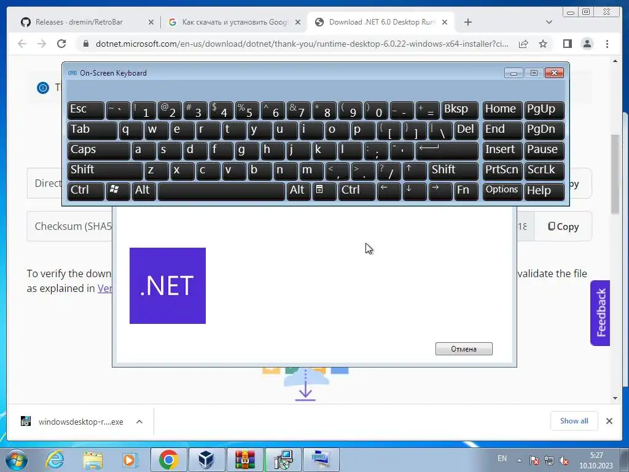629x472 pixels.
Task: Click the VirtualBox taskbar icon
Action: (206, 460)
